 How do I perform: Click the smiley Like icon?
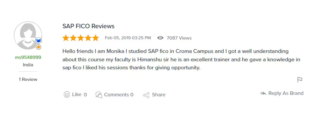point(67,95)
